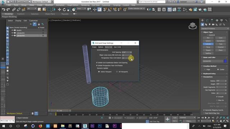Image resolution: width=230 pixels, height=129 pixels.
Task: Select the Select and Place tool
Action: 74,10
